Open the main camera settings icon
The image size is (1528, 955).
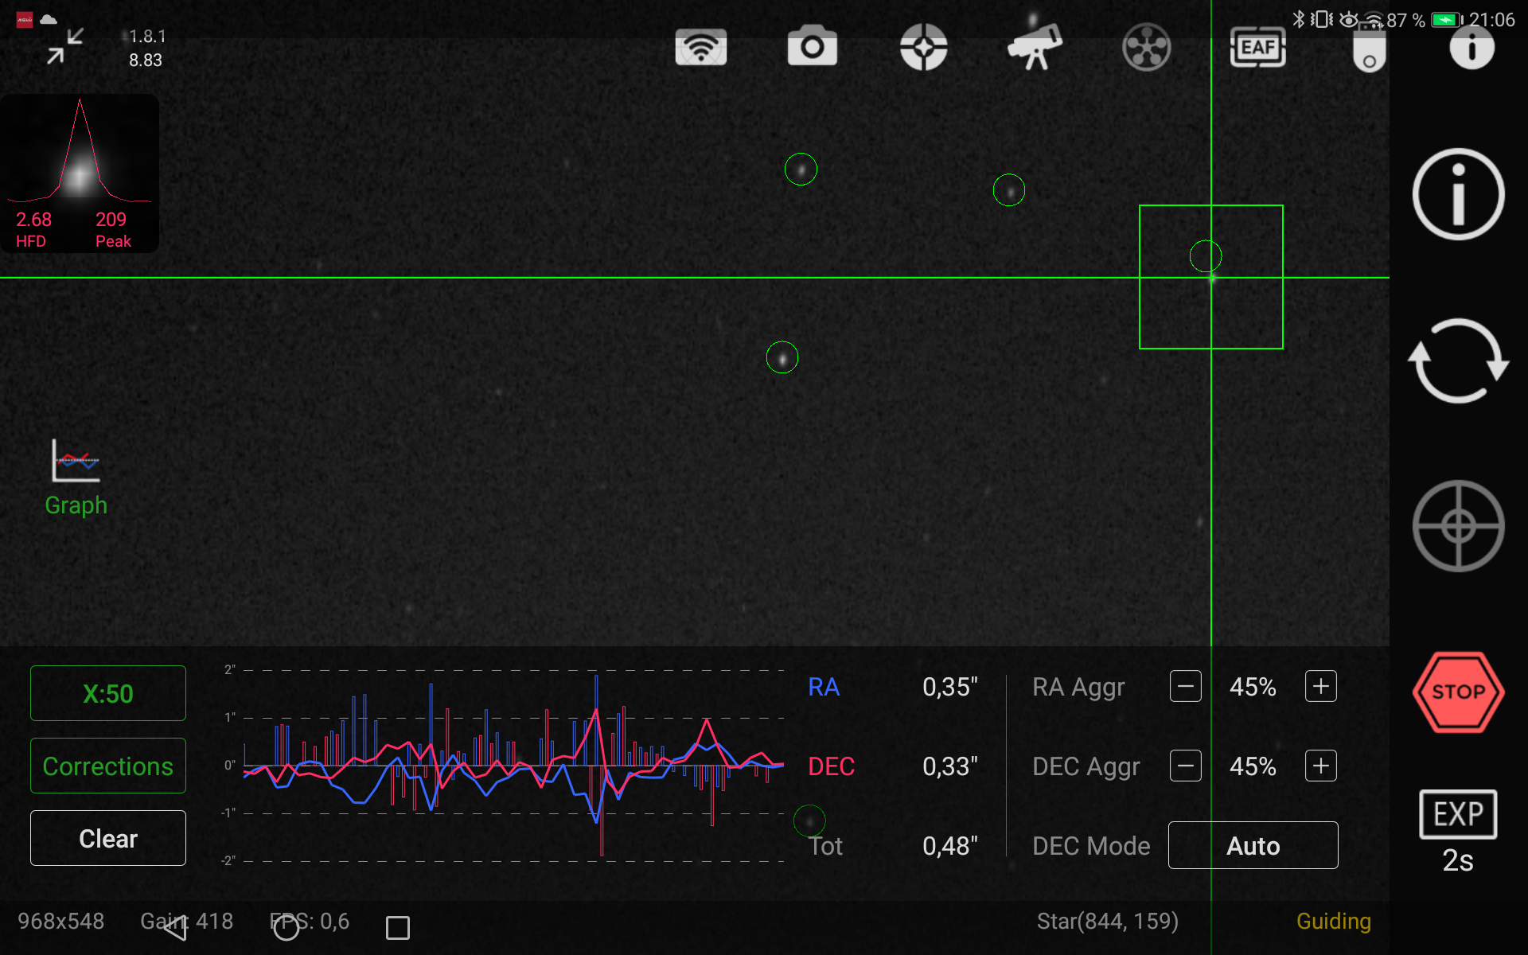[812, 45]
